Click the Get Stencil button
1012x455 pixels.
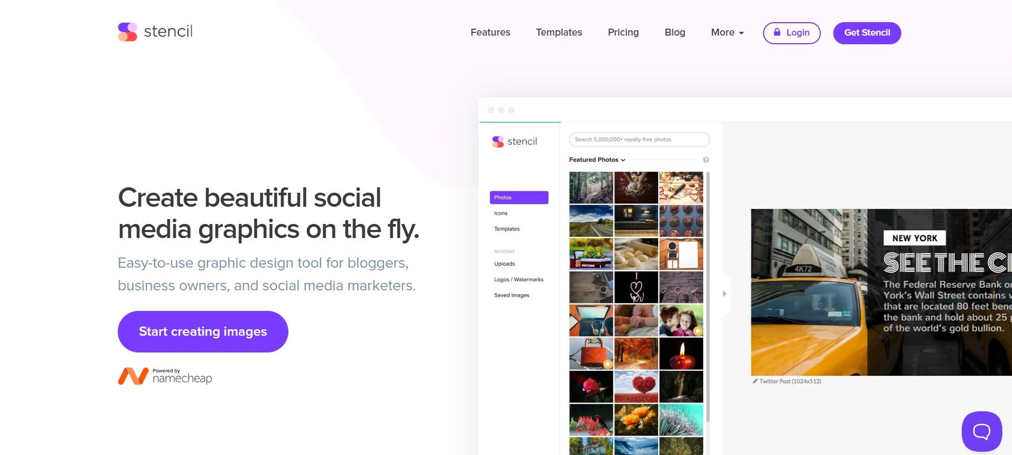pyautogui.click(x=867, y=33)
